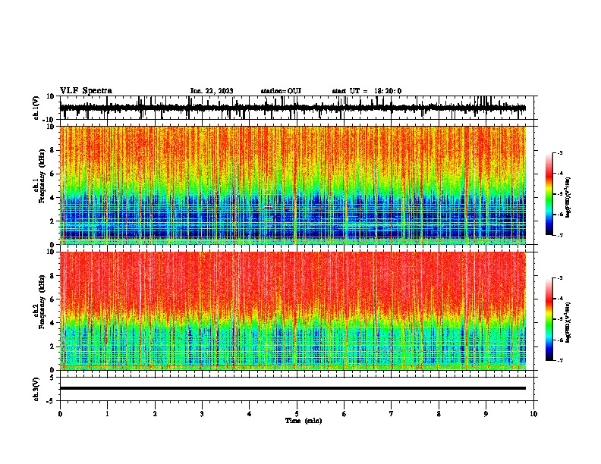This screenshot has width=601, height=464.
Task: Click the ch.1 spectrogram color scale bar
Action: 549,194
